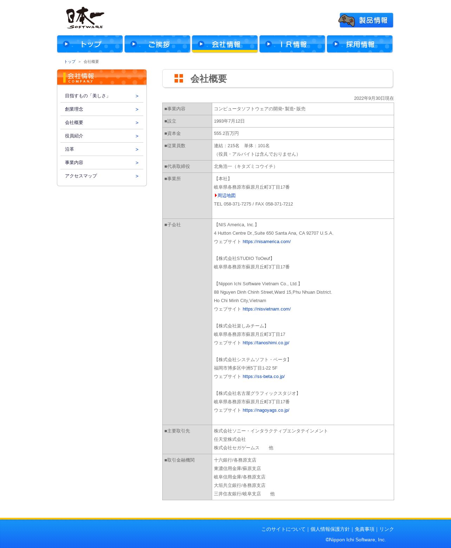Click the ■主要取引先 table row label
This screenshot has height=548, width=451.
177,431
